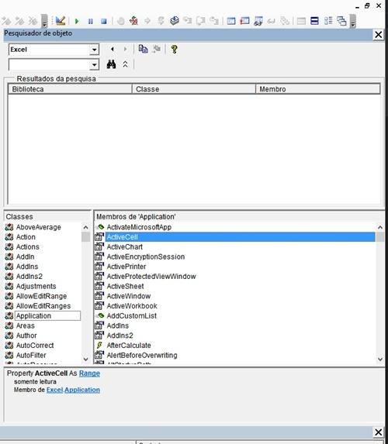The width and height of the screenshot is (388, 444).
Task: Select the AutoCorrect class
Action: 35,346
